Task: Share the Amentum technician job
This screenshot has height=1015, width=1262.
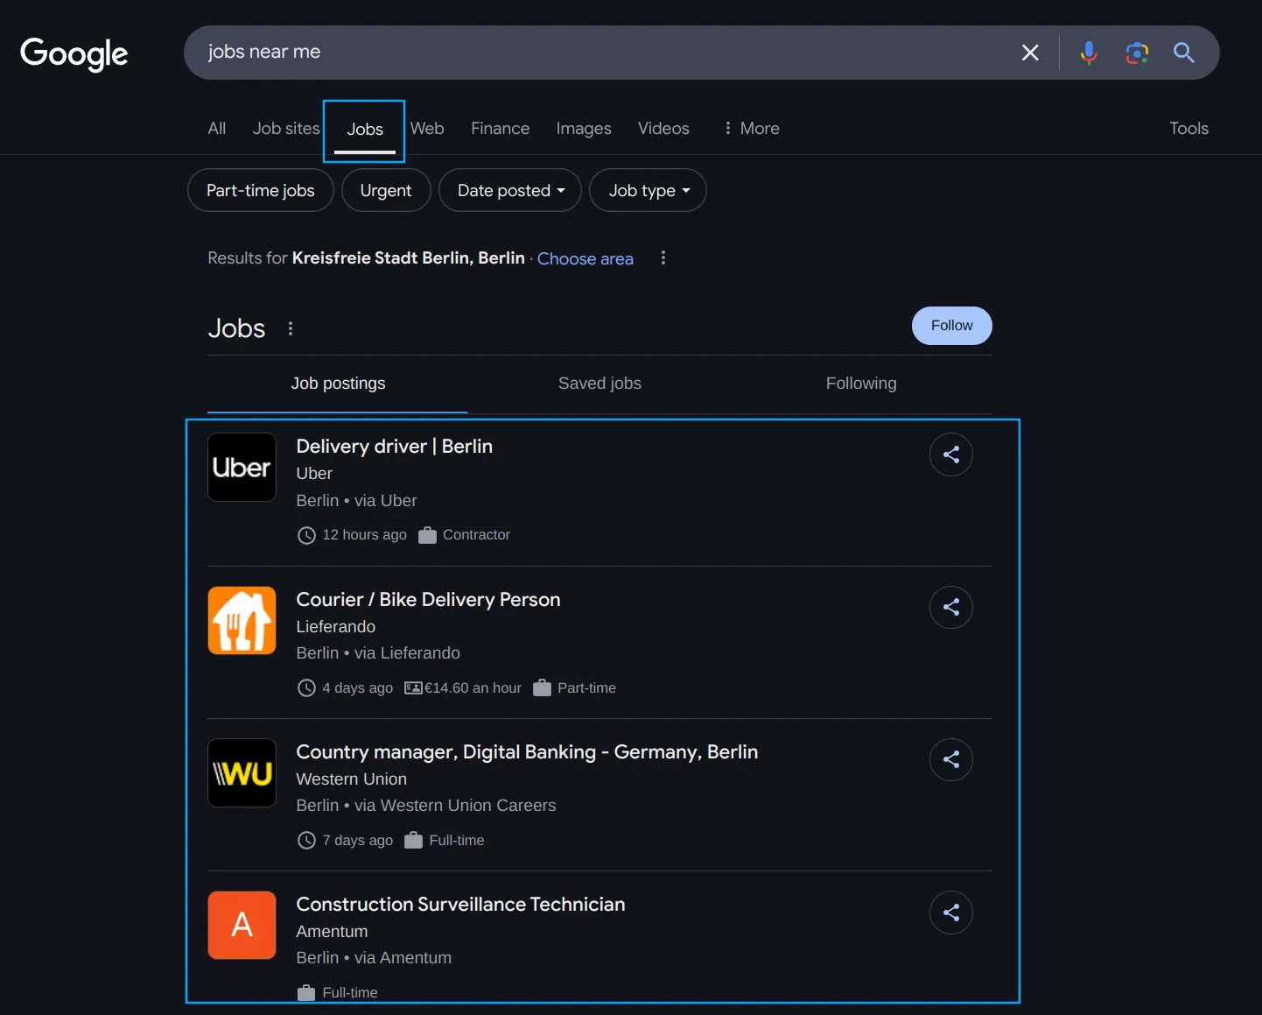Action: point(950,913)
